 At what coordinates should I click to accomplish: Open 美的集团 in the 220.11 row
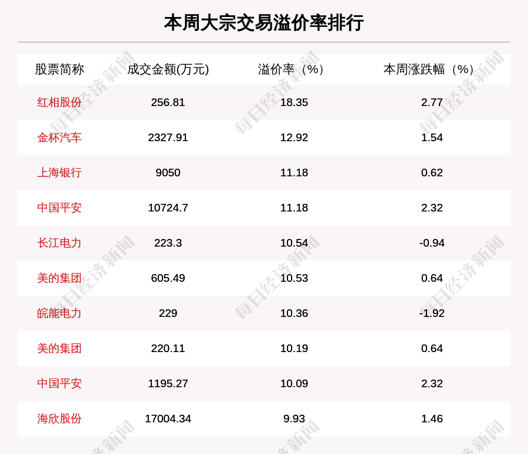tap(59, 349)
